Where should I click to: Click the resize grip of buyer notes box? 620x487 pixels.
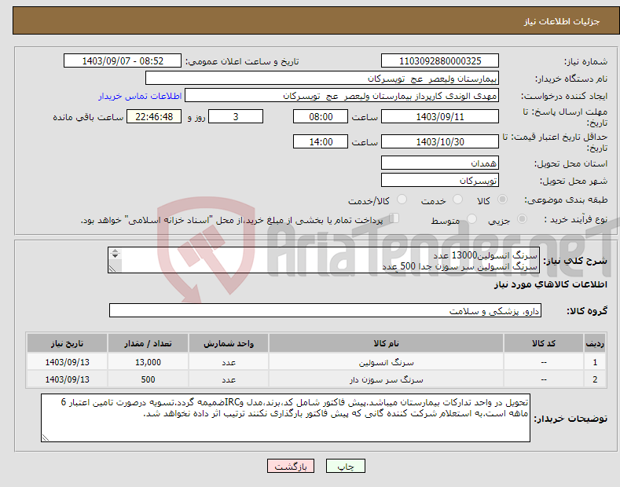pyautogui.click(x=46, y=438)
